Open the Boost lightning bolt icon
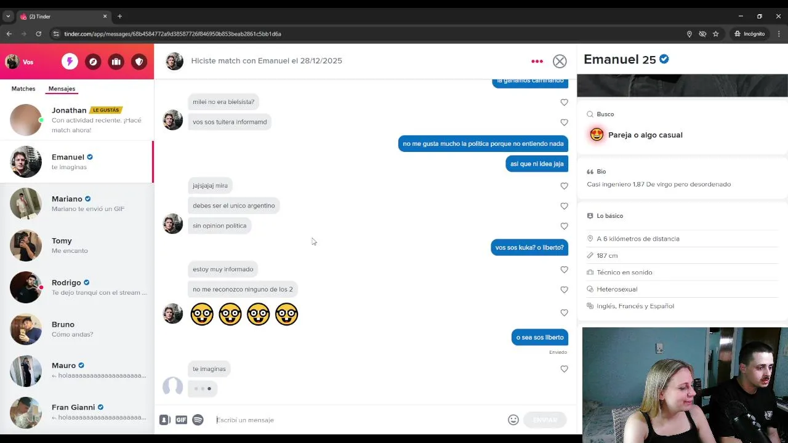Viewport: 788px width, 443px height. coord(70,62)
